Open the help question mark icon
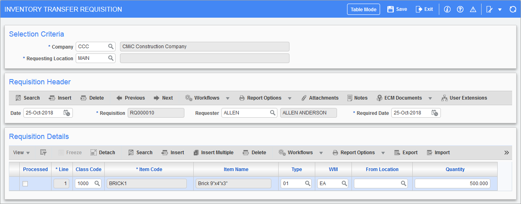This screenshot has height=204, width=521. [x=460, y=9]
